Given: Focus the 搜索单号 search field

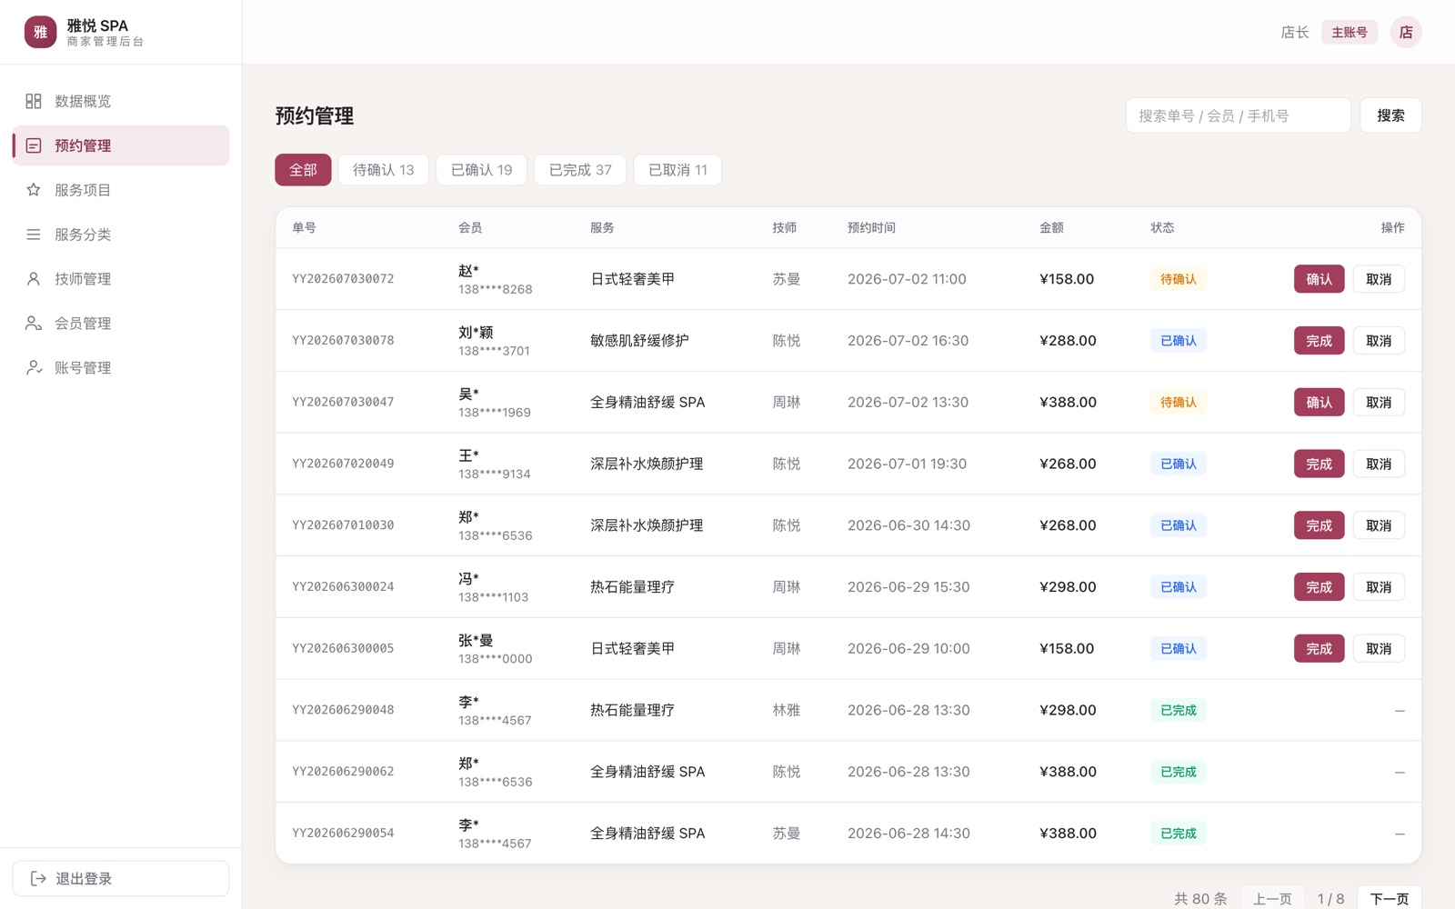Looking at the screenshot, I should tap(1238, 115).
